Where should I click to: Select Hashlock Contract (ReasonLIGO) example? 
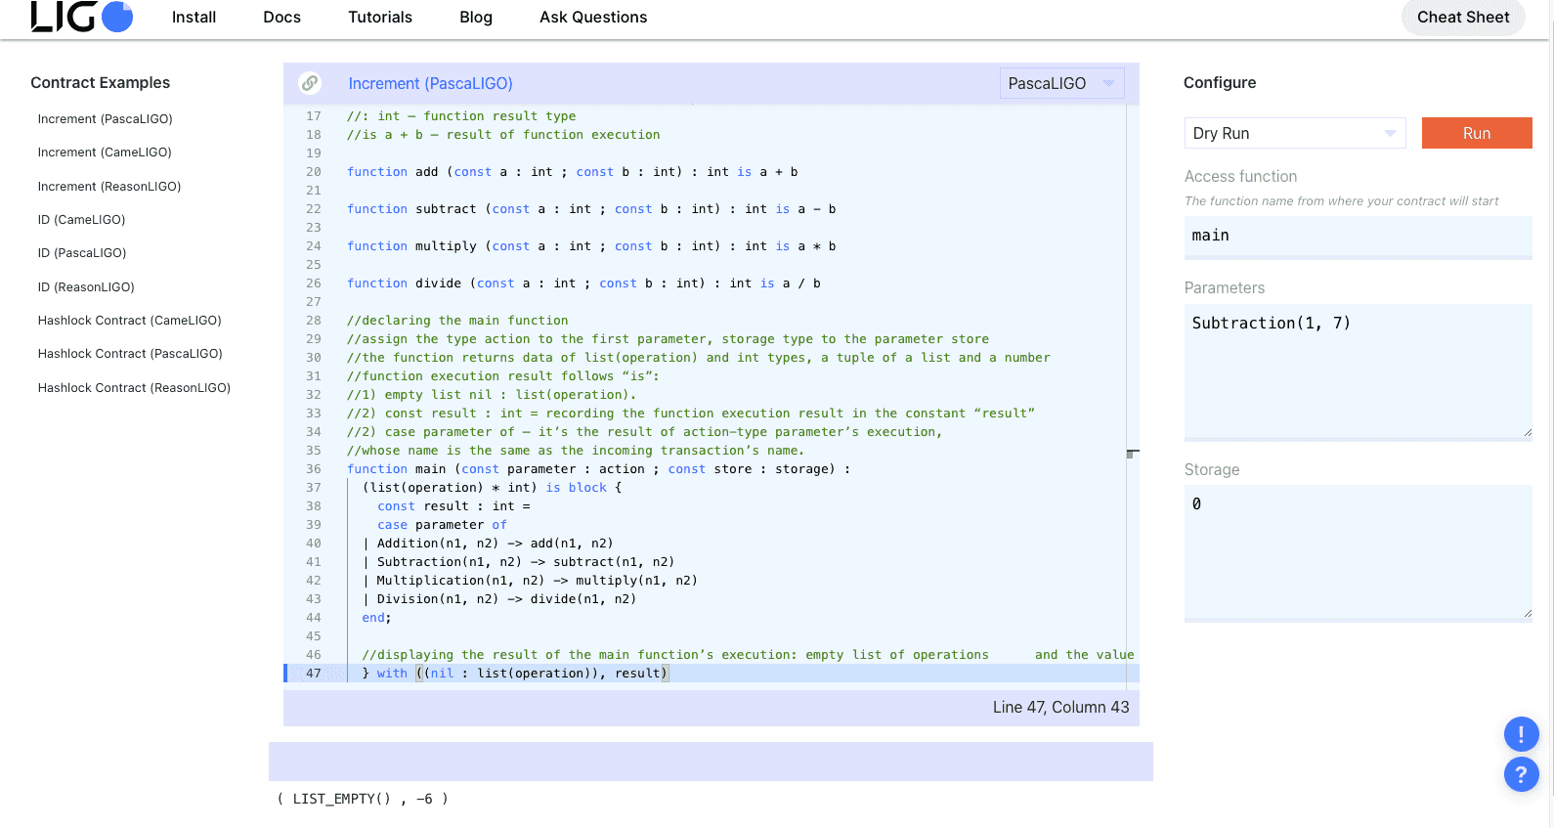[x=134, y=388]
